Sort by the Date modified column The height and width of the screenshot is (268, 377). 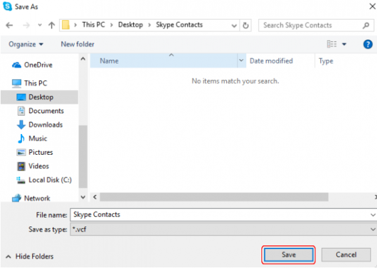[x=271, y=61]
